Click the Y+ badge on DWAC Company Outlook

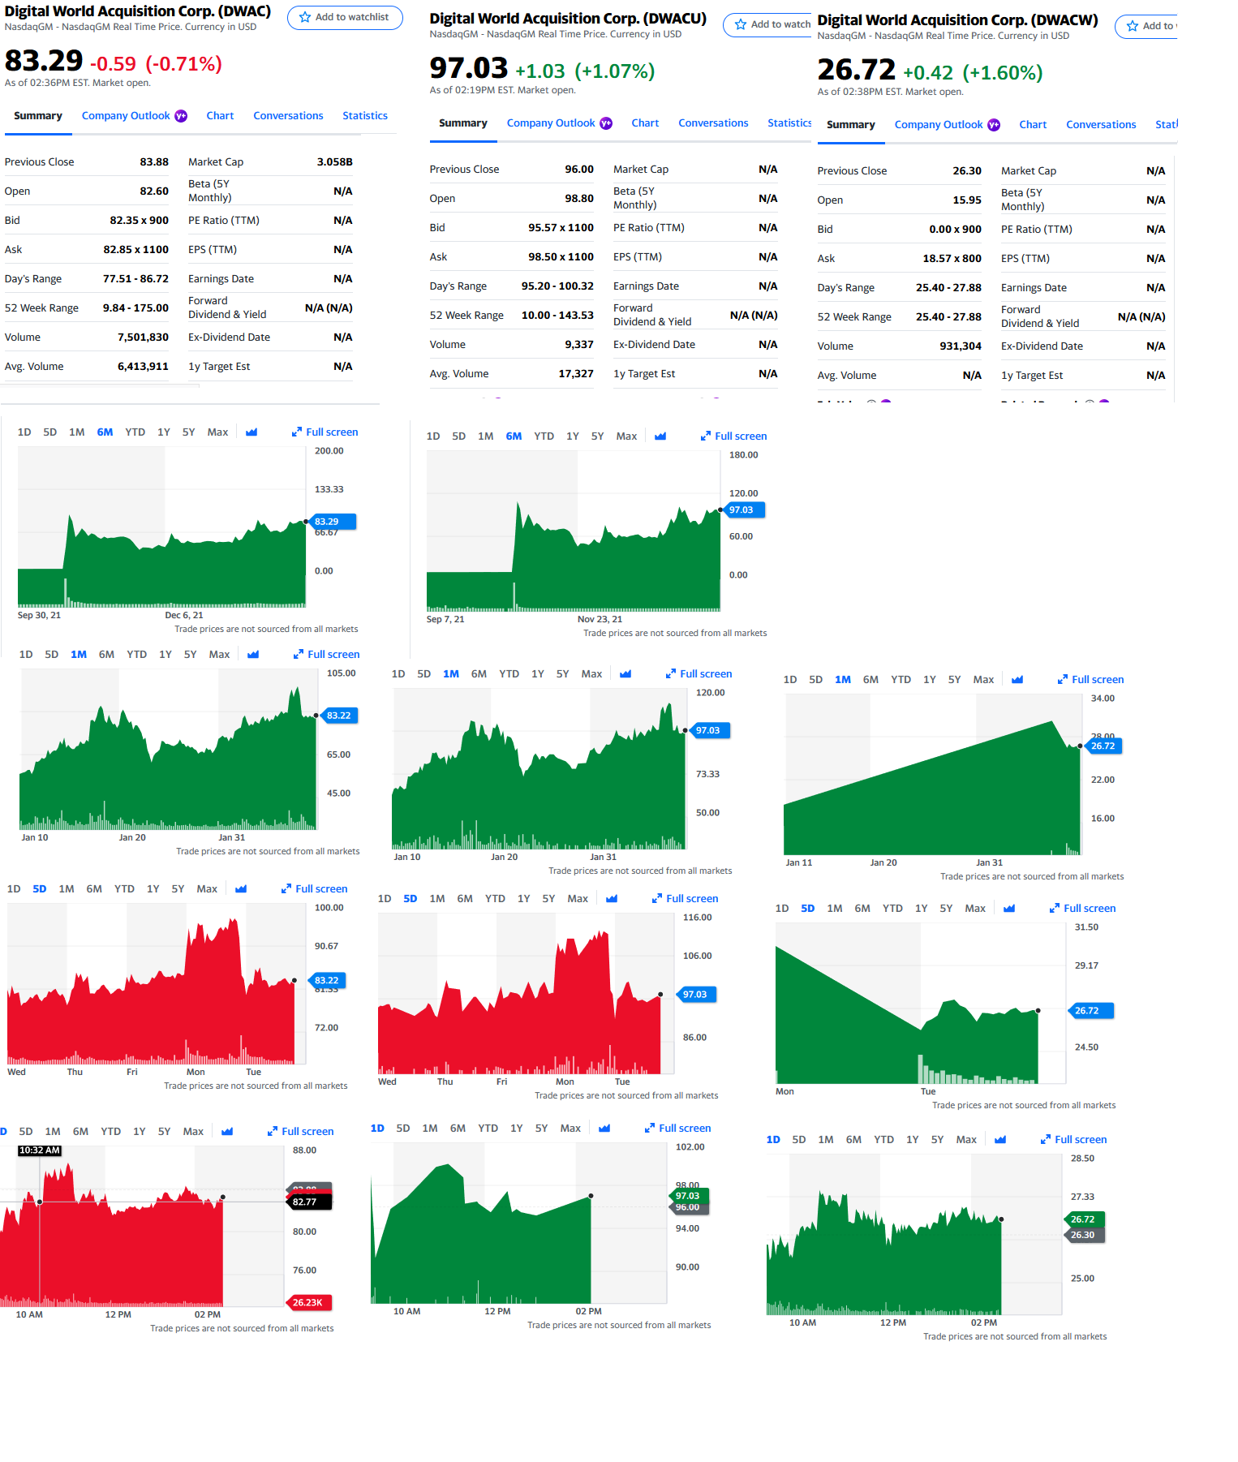tap(181, 116)
